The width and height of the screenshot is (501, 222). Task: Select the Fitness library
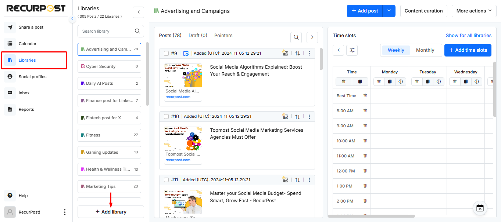pyautogui.click(x=109, y=135)
